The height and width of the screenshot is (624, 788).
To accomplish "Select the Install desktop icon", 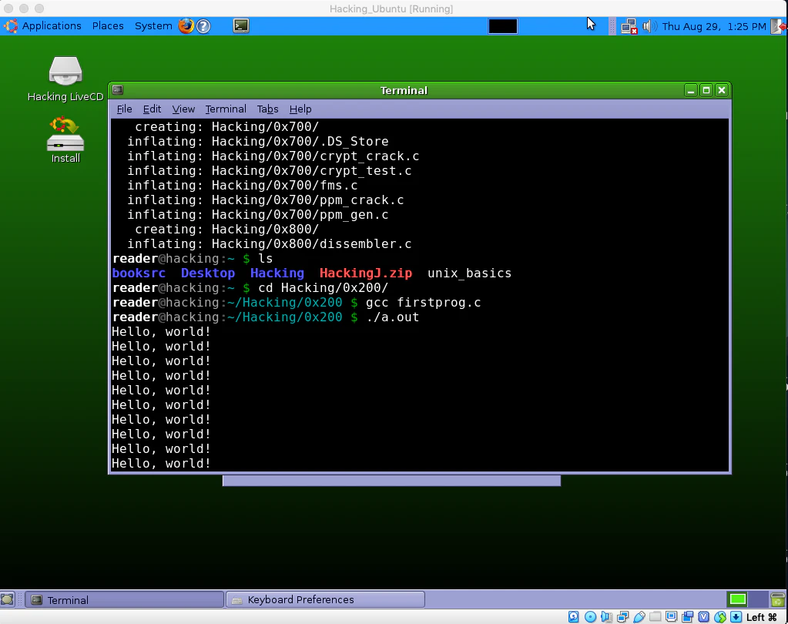I will point(65,141).
